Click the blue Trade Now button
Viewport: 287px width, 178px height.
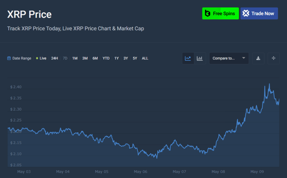(259, 13)
